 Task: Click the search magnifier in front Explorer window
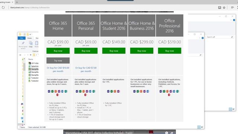tap(200, 55)
